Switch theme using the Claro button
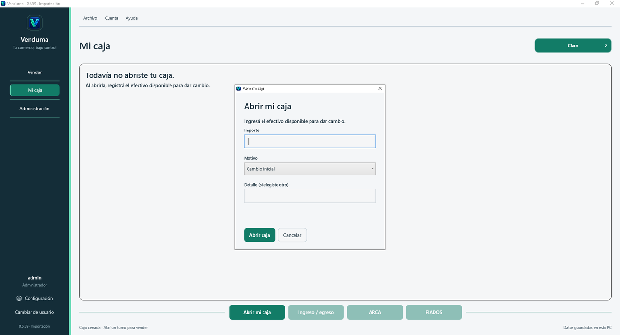Viewport: 620px width, 335px height. tap(573, 45)
